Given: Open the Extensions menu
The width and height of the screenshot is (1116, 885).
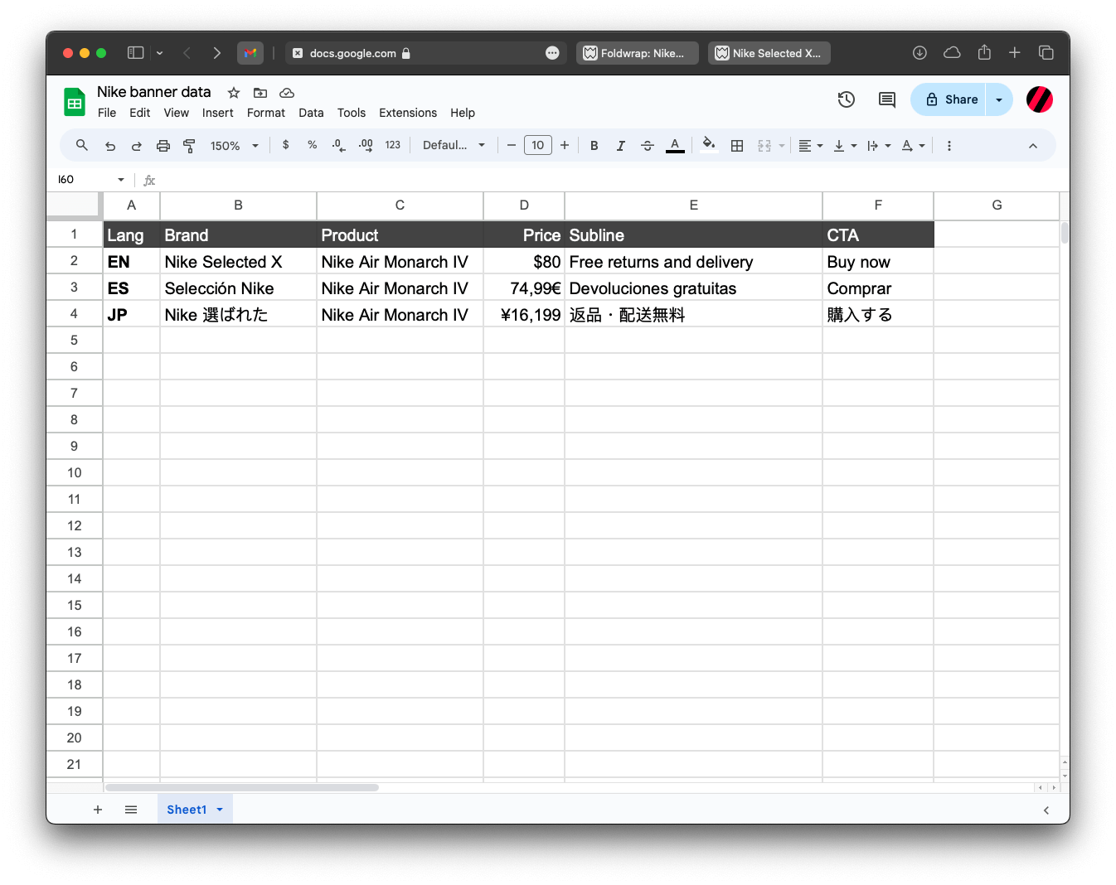Looking at the screenshot, I should point(408,113).
